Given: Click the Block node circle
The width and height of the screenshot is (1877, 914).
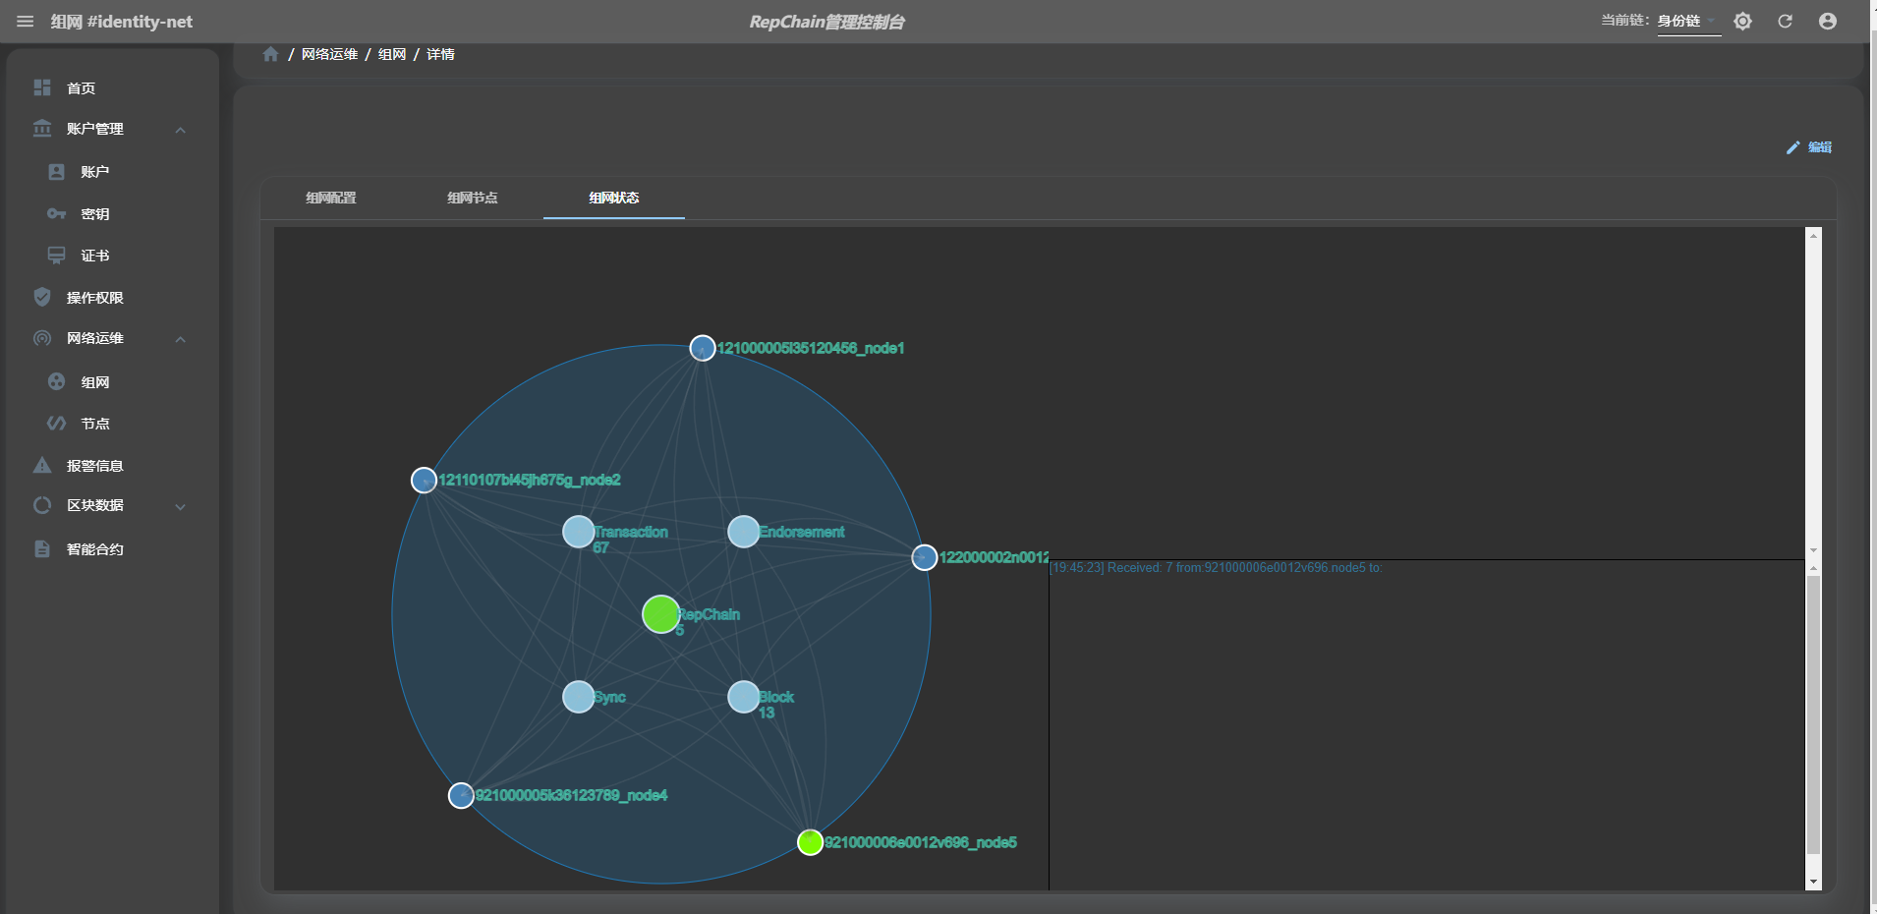Looking at the screenshot, I should tap(744, 697).
